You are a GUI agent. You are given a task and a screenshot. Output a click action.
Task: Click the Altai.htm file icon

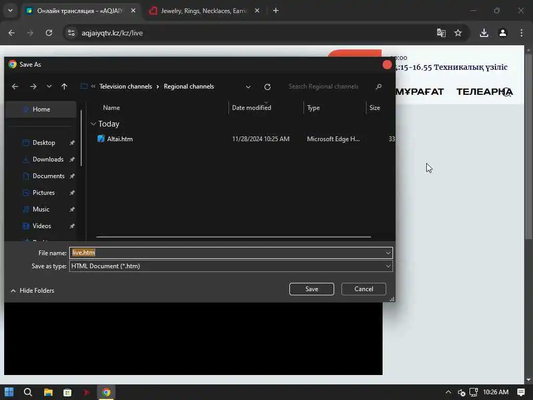click(101, 139)
